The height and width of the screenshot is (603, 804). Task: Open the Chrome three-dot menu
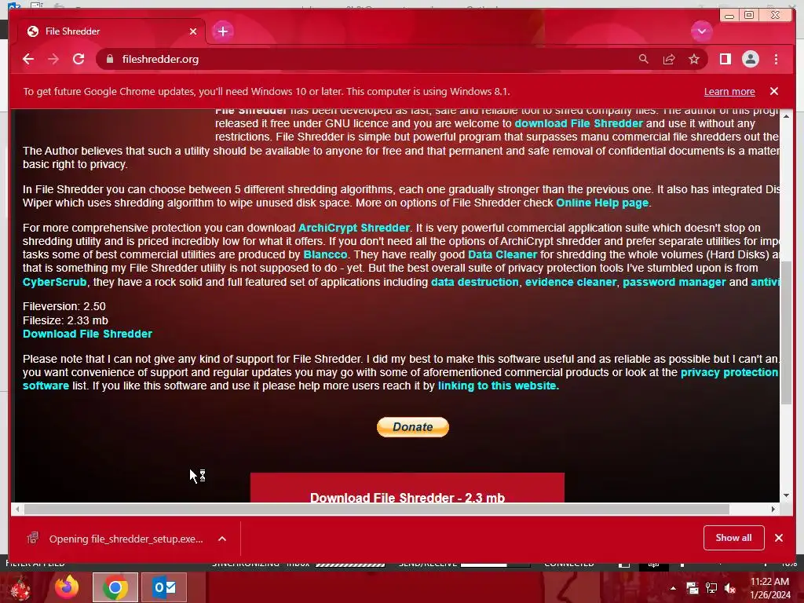point(776,59)
